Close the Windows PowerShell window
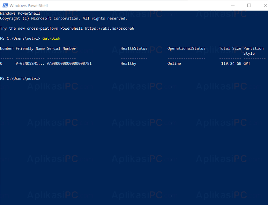Viewport: 268px width, 205px height. (x=266, y=6)
